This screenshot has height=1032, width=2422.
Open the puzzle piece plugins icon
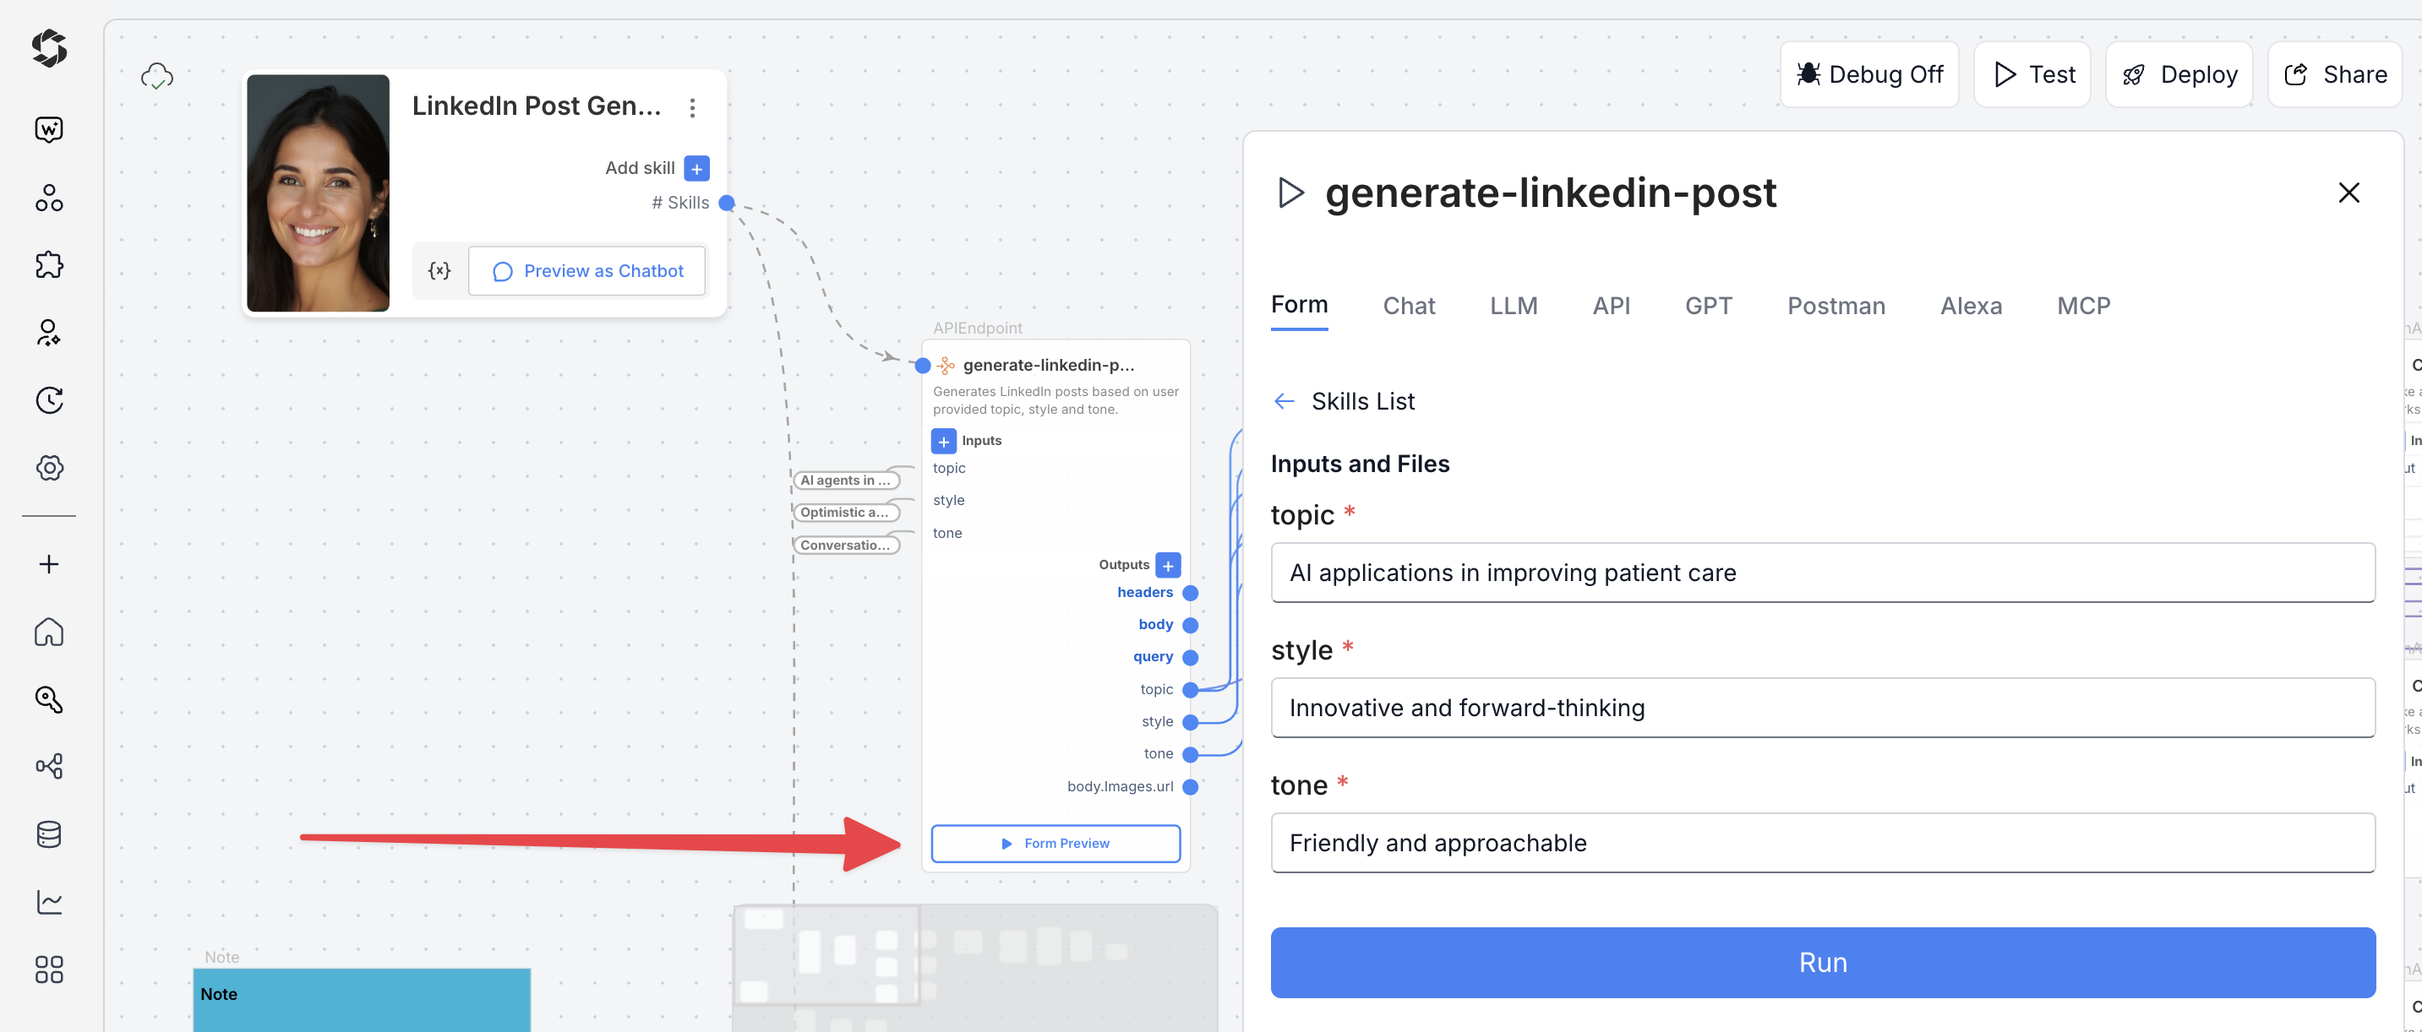[x=49, y=265]
